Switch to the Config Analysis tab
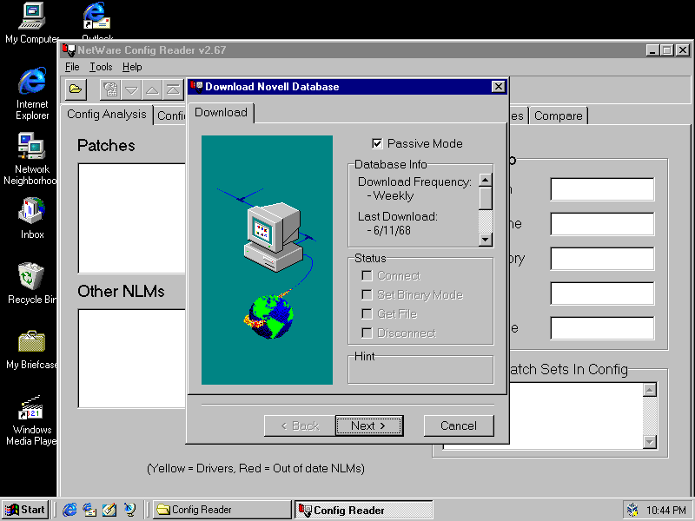This screenshot has height=521, width=695. [106, 115]
